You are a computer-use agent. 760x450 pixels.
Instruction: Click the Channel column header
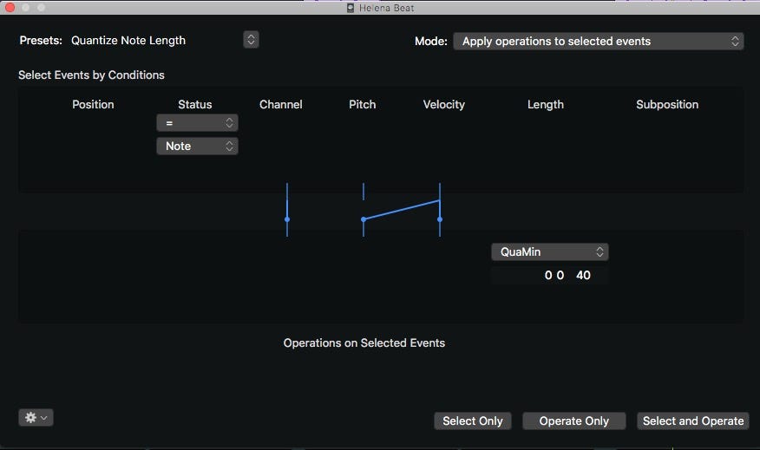click(280, 104)
